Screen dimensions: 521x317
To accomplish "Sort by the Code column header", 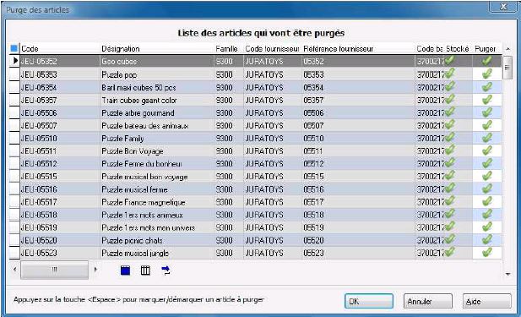I will click(60, 48).
